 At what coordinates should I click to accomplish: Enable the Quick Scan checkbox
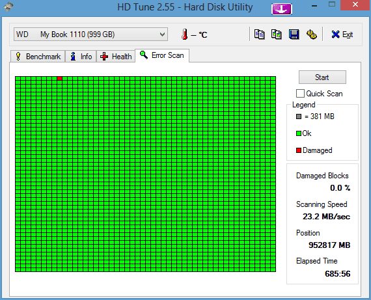coord(300,94)
